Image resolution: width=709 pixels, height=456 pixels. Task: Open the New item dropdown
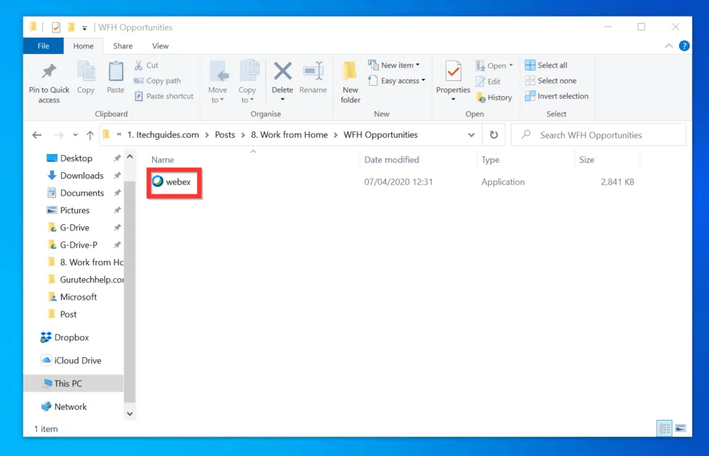(394, 65)
